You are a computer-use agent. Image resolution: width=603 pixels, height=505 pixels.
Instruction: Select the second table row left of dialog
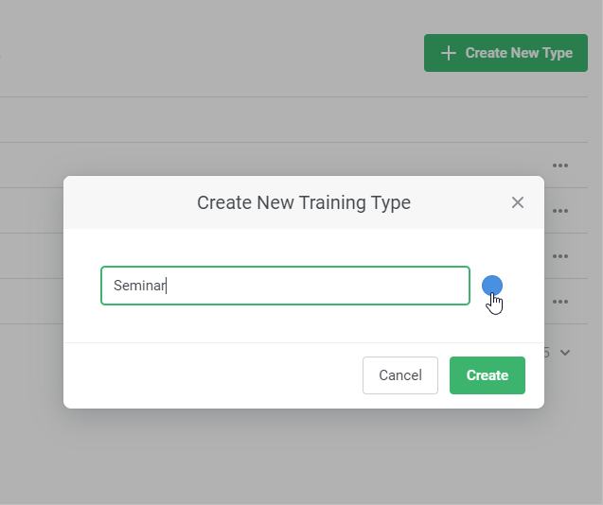31,211
